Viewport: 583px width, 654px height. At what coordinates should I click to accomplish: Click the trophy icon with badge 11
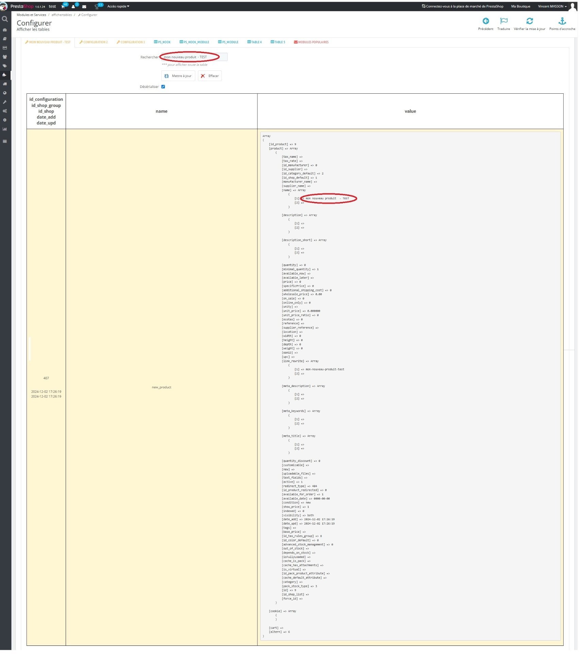(x=97, y=6)
